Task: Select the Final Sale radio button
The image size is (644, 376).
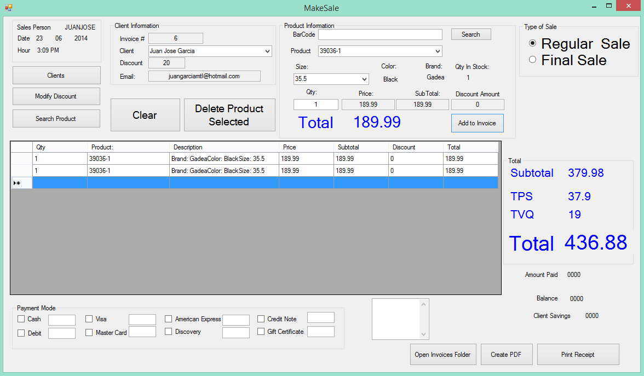Action: (x=533, y=60)
